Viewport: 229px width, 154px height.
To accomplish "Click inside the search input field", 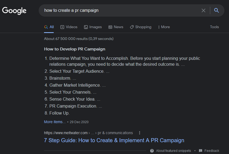I will [121, 10].
